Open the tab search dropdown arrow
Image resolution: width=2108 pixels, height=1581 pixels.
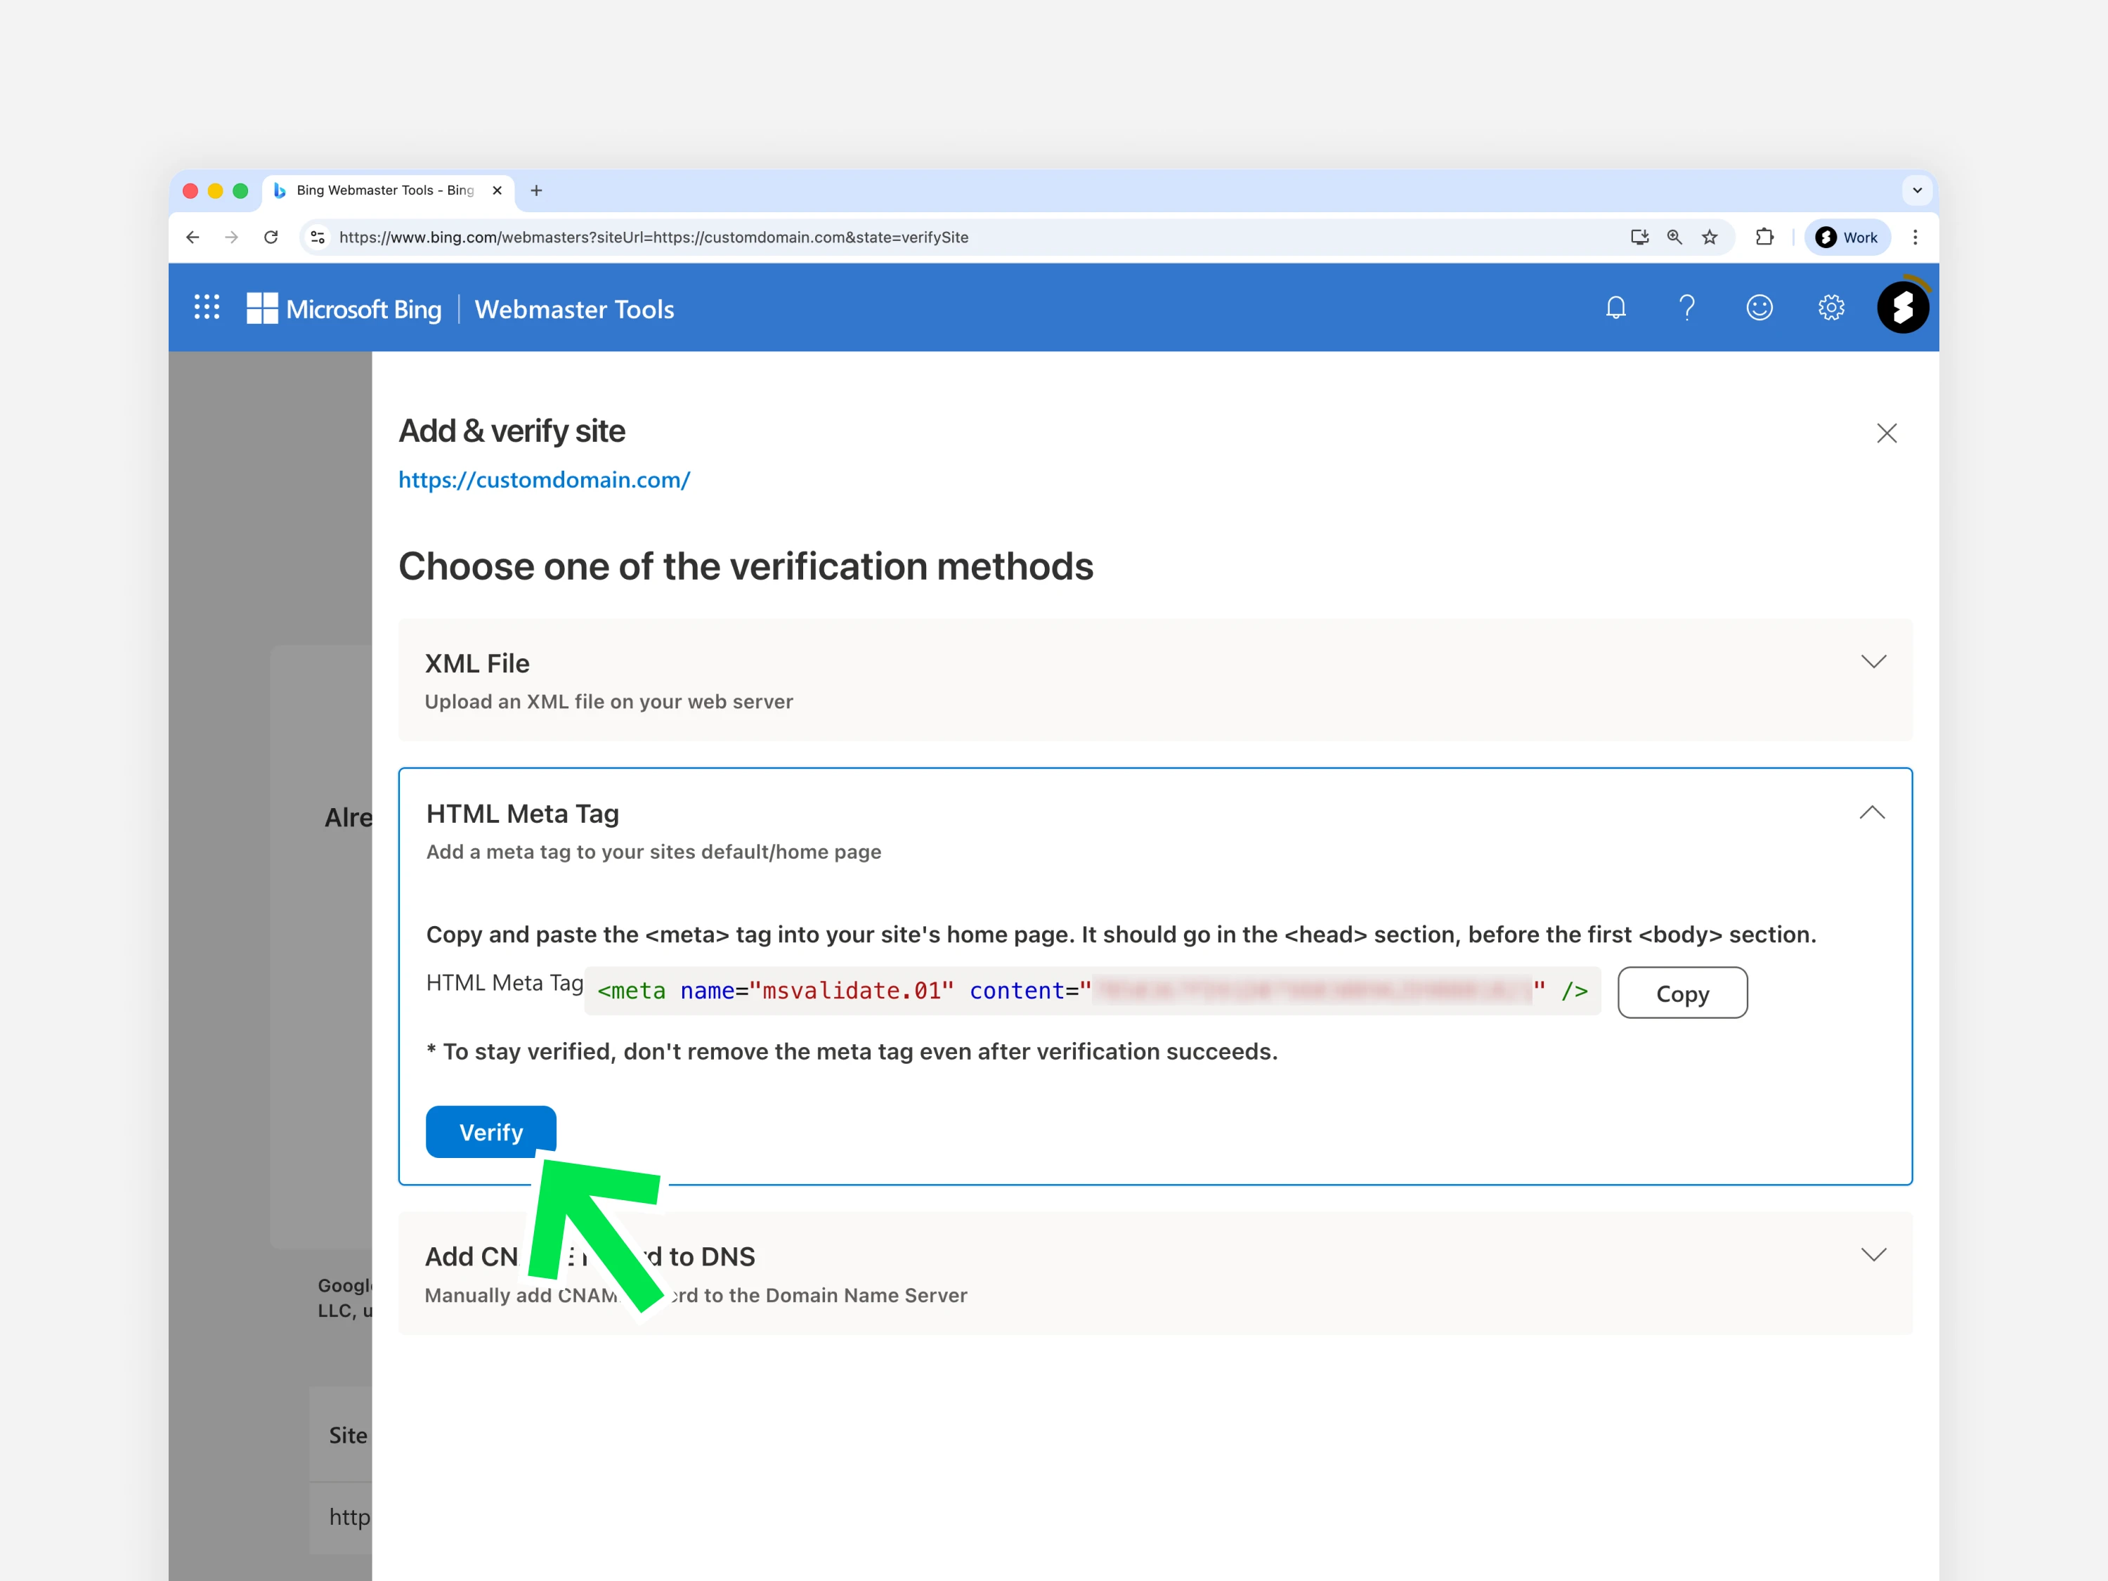coord(1916,190)
